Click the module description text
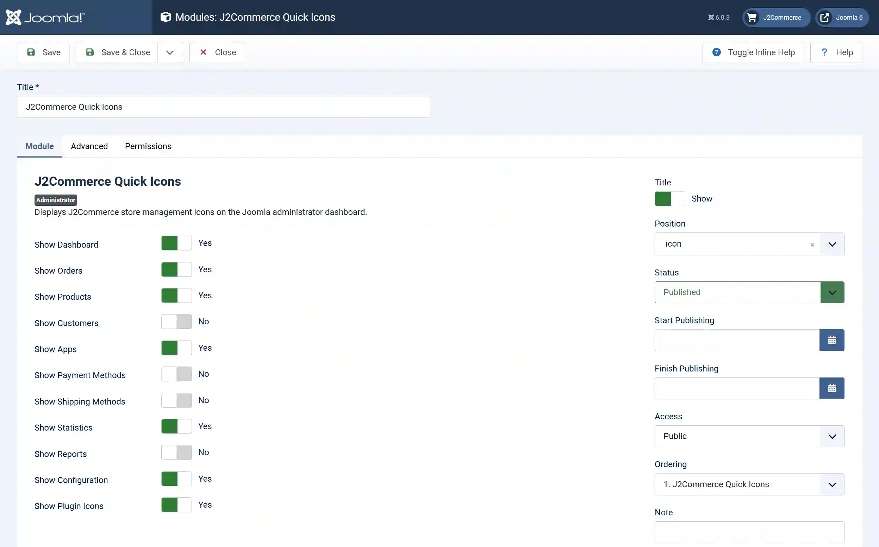The width and height of the screenshot is (879, 547). 201,212
